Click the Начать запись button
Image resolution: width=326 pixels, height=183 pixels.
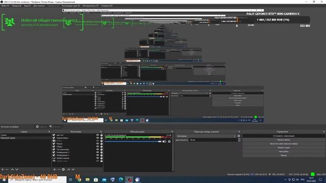click(x=284, y=140)
